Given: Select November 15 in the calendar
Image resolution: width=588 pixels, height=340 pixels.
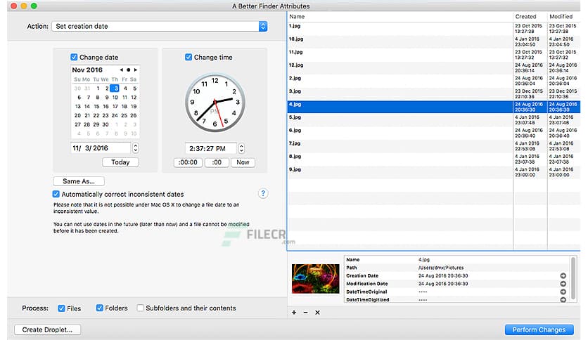Looking at the screenshot, I should (x=96, y=106).
